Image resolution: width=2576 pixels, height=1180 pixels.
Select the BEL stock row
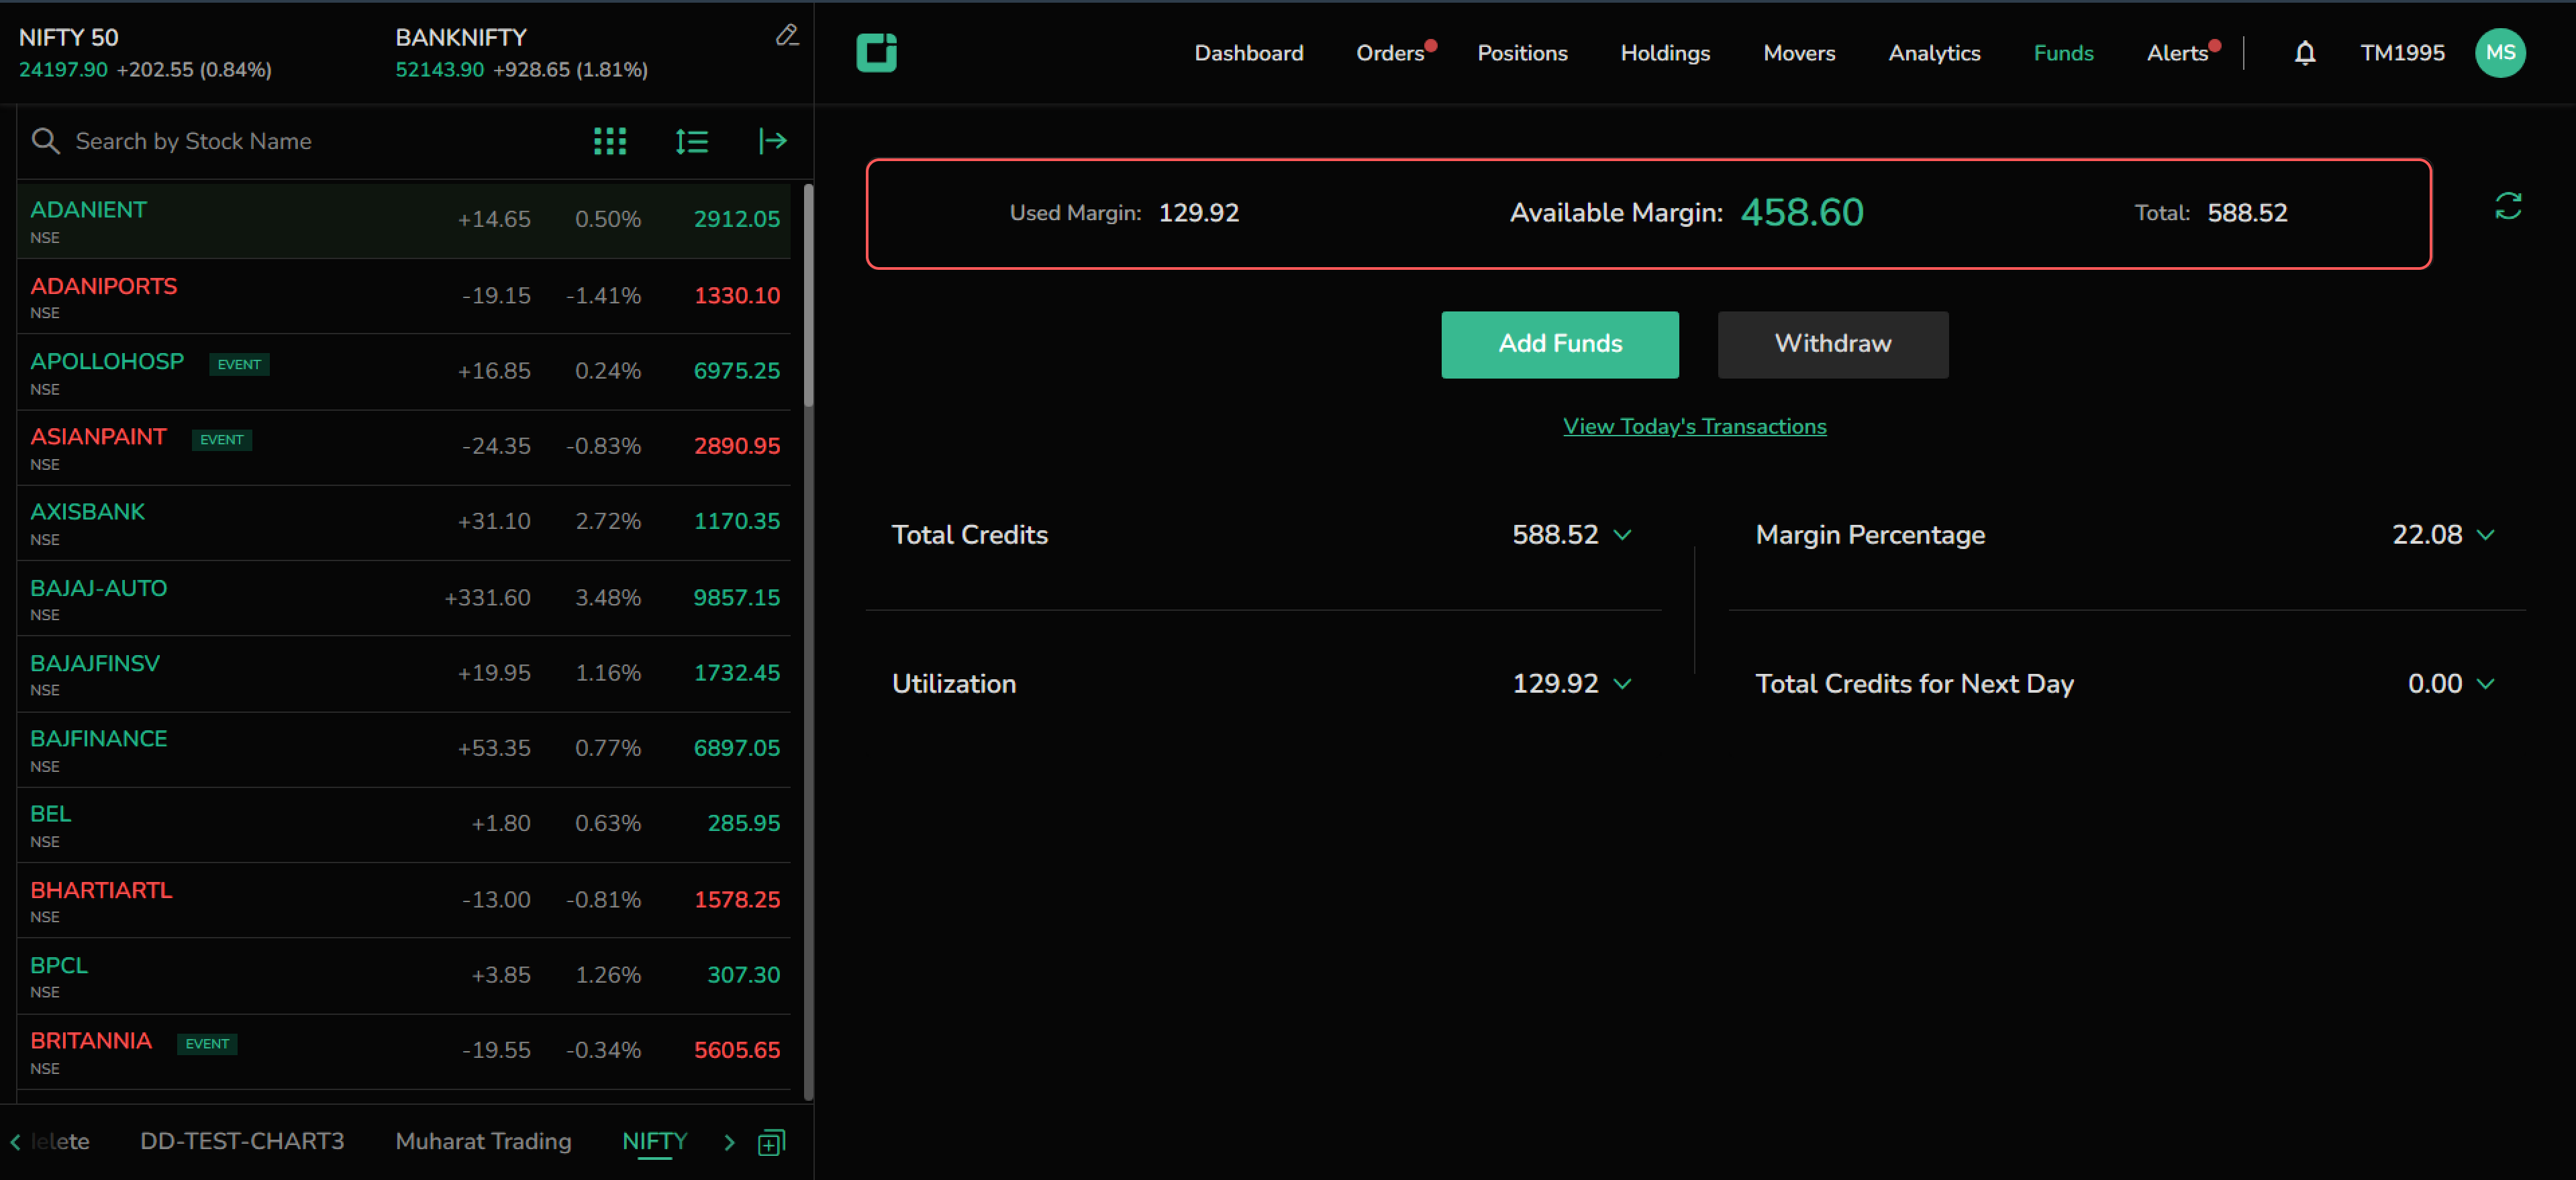coord(404,825)
